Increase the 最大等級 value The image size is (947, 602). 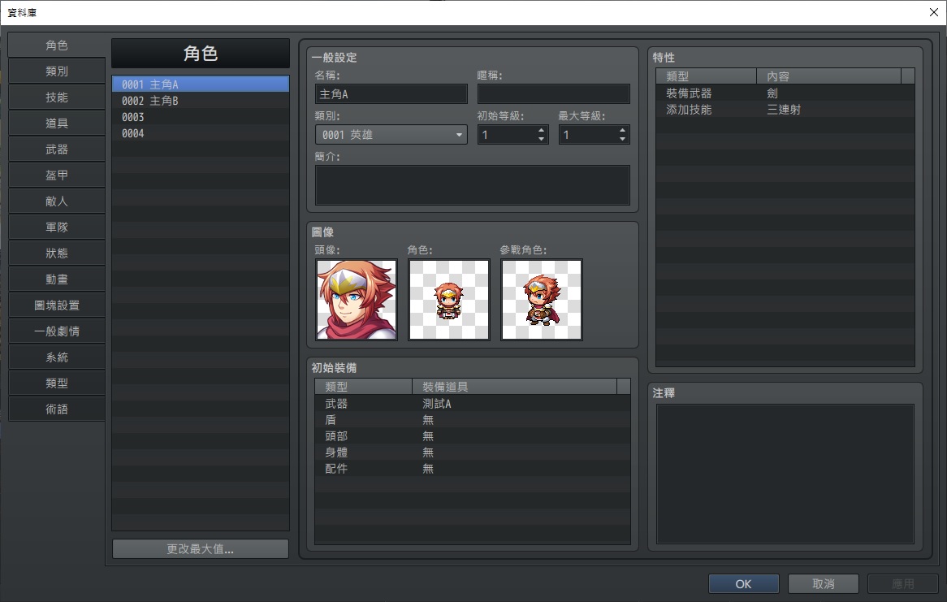tap(622, 130)
